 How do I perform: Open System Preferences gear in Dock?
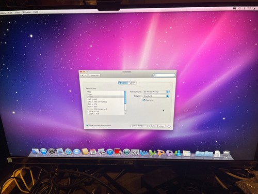(135, 152)
